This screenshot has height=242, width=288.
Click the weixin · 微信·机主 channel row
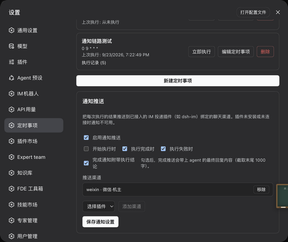click(x=177, y=189)
